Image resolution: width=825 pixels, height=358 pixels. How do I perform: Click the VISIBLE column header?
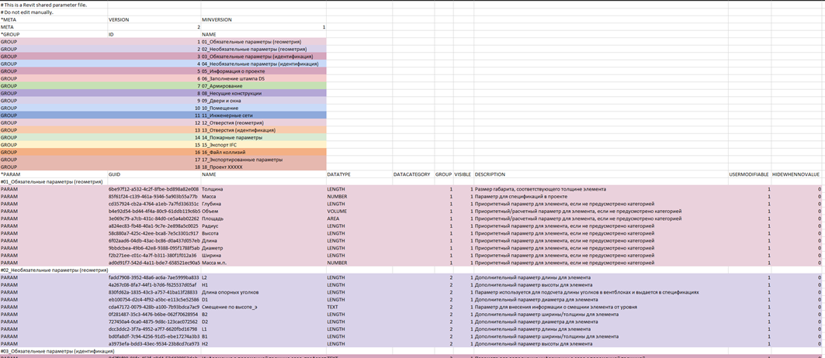pyautogui.click(x=463, y=174)
